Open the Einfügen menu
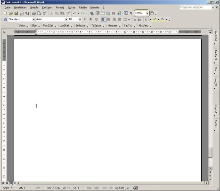 [x=47, y=8]
